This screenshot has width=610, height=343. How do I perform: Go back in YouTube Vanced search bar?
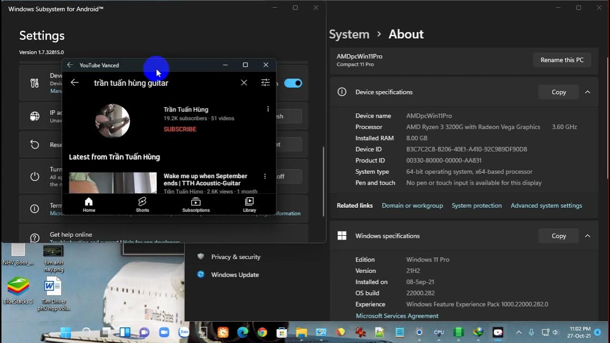coord(75,82)
